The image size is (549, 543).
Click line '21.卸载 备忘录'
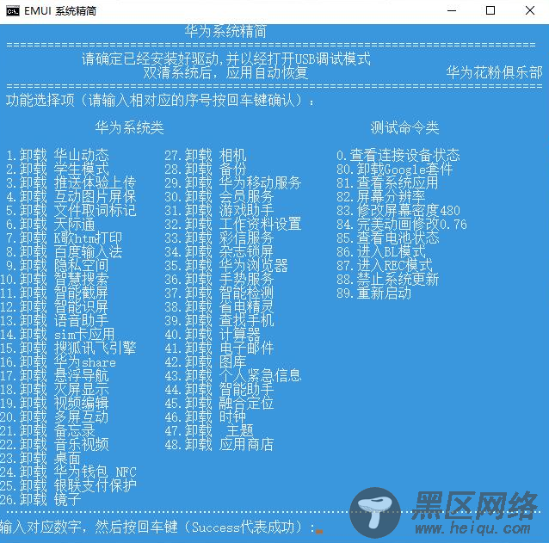tap(47, 430)
